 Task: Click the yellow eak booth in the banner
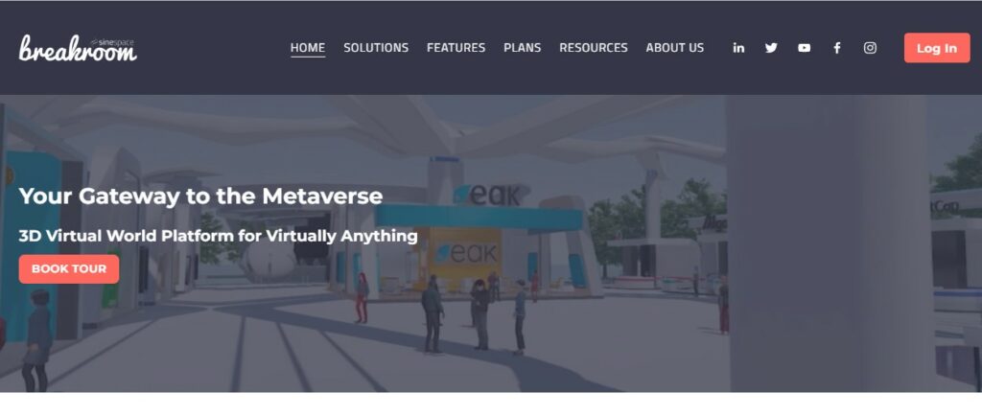[x=465, y=257]
